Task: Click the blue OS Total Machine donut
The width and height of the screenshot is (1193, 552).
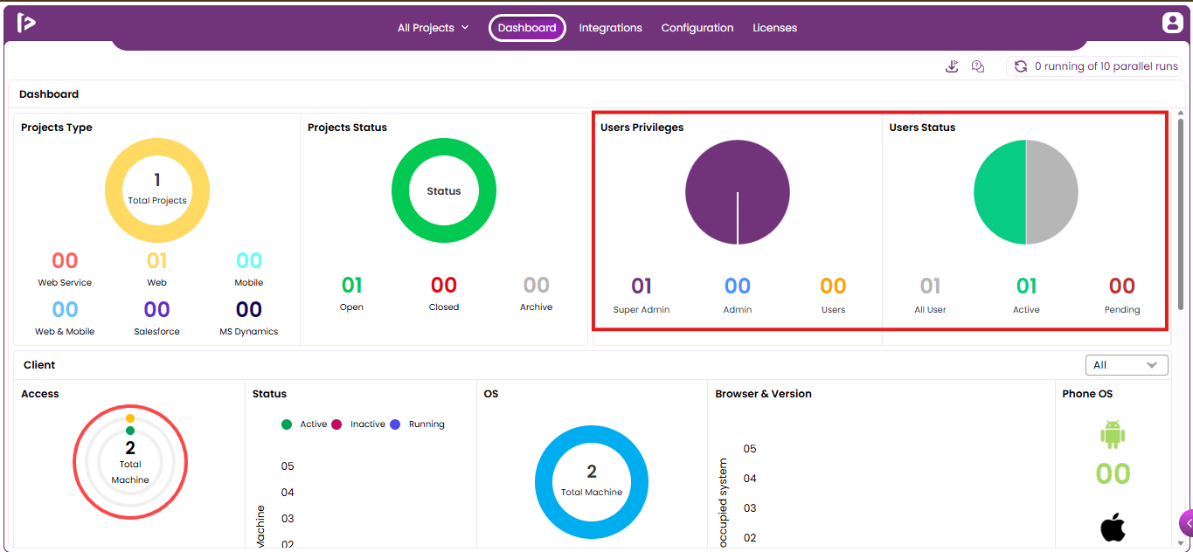Action: coord(592,482)
